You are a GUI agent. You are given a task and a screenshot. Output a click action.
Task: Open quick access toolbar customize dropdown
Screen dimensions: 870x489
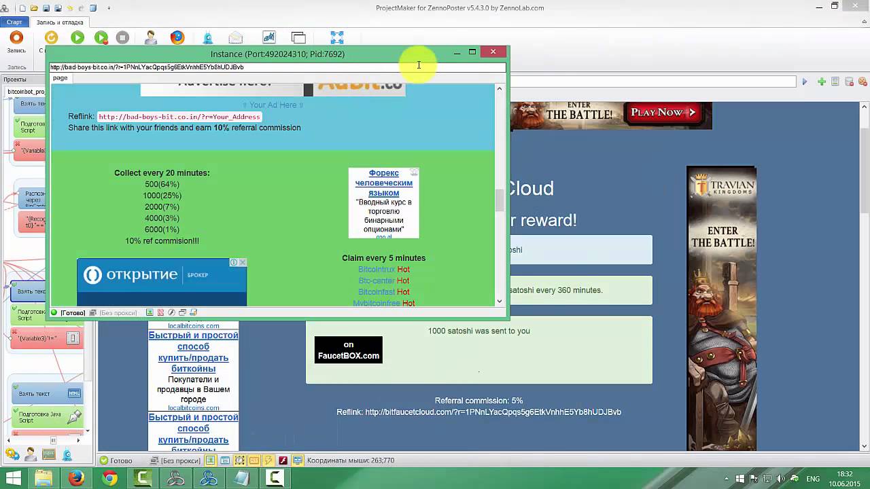coord(109,8)
